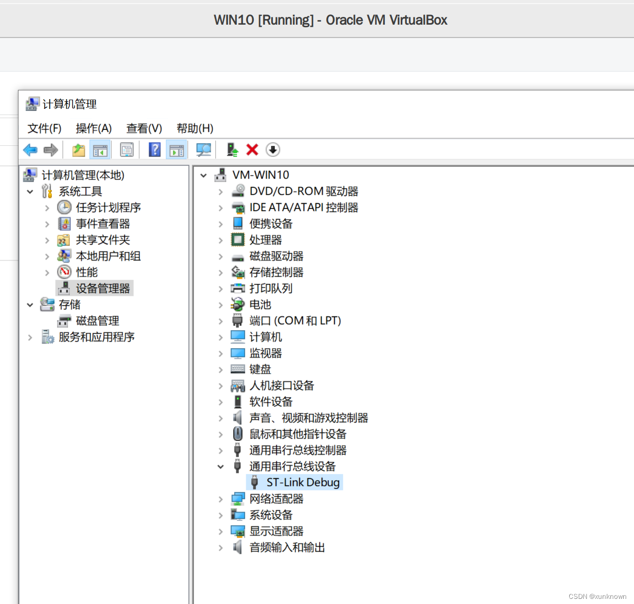Select 本地用户和组 in the left tree
The height and width of the screenshot is (604, 634).
[108, 256]
